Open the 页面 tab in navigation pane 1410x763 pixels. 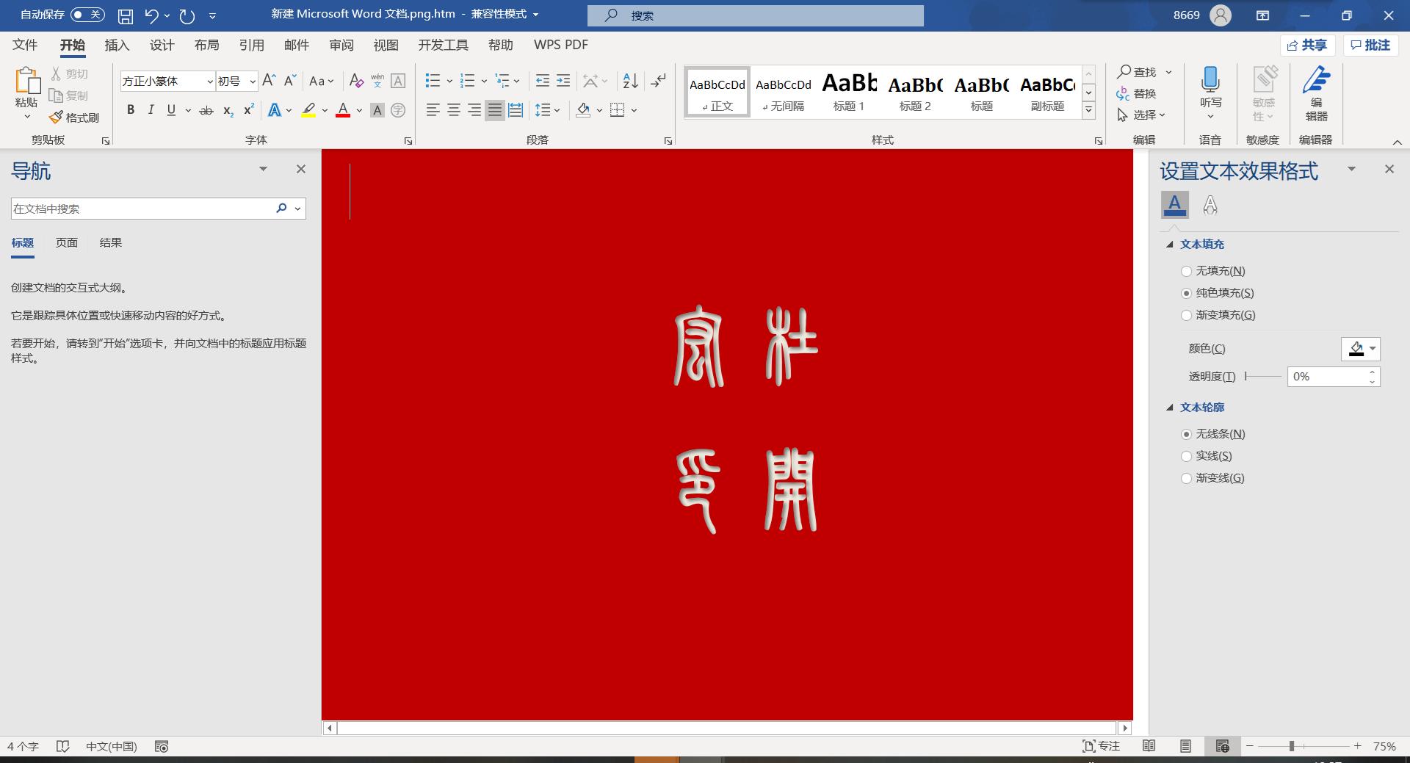(66, 242)
